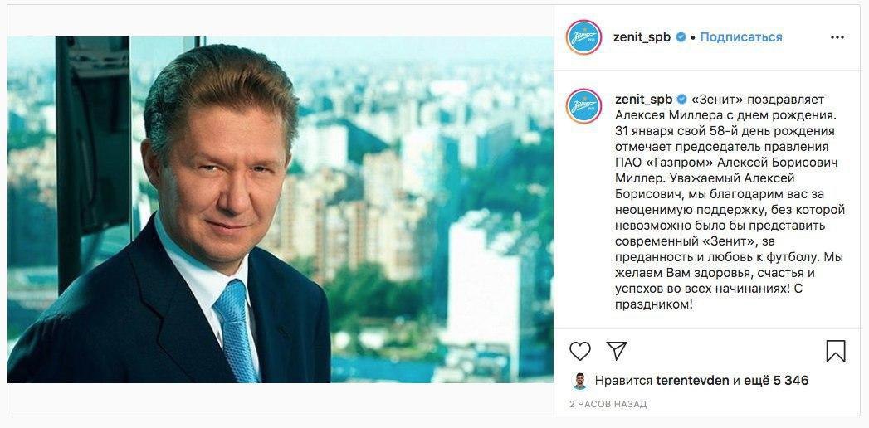Image resolution: width=869 pixels, height=428 pixels.
Task: Click the post timestamp 2 часов назад
Action: pos(608,404)
